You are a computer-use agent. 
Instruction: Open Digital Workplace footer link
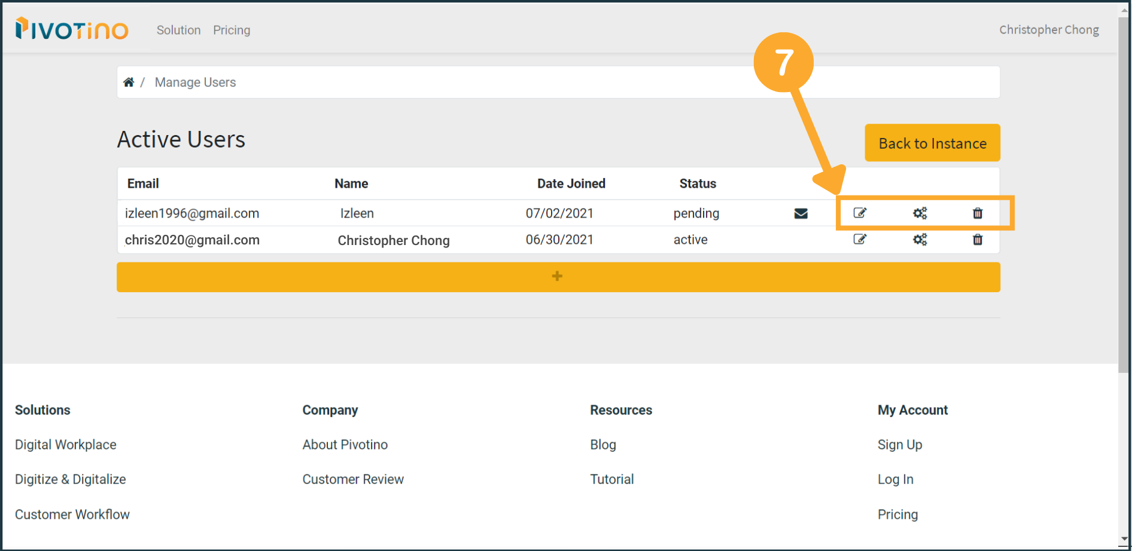point(66,445)
